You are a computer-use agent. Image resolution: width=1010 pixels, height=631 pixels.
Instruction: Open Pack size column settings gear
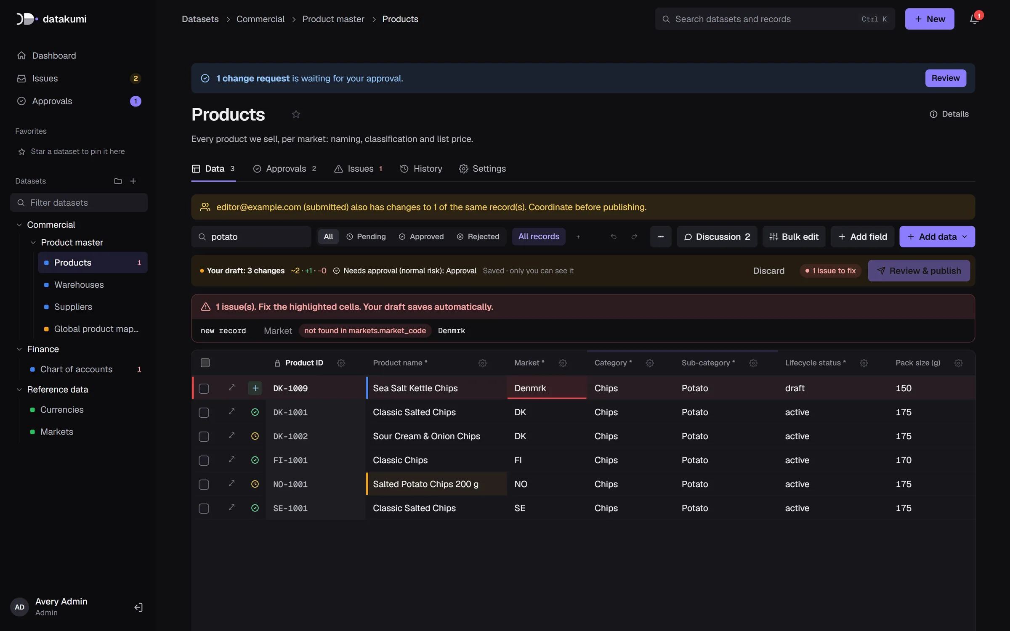[959, 363]
